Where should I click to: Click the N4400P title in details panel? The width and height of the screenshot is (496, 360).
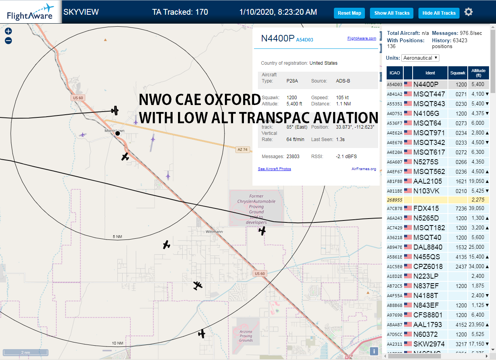pyautogui.click(x=278, y=38)
